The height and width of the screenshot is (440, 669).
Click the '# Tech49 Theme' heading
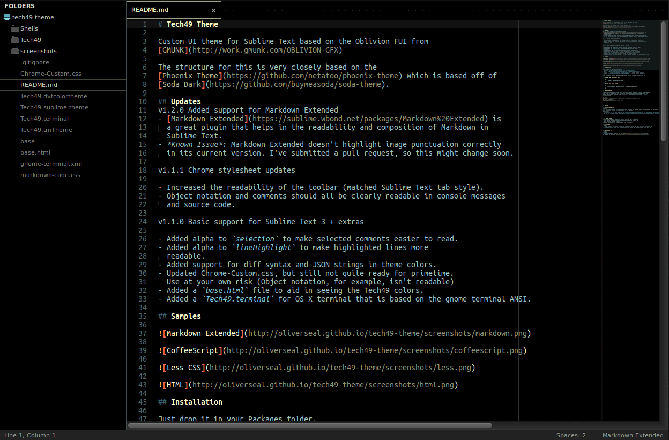tap(188, 24)
